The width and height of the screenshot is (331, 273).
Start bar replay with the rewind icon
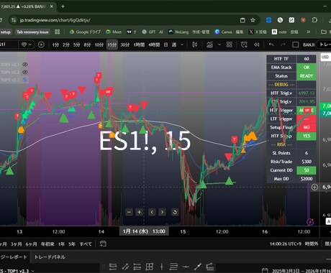[x=256, y=45]
